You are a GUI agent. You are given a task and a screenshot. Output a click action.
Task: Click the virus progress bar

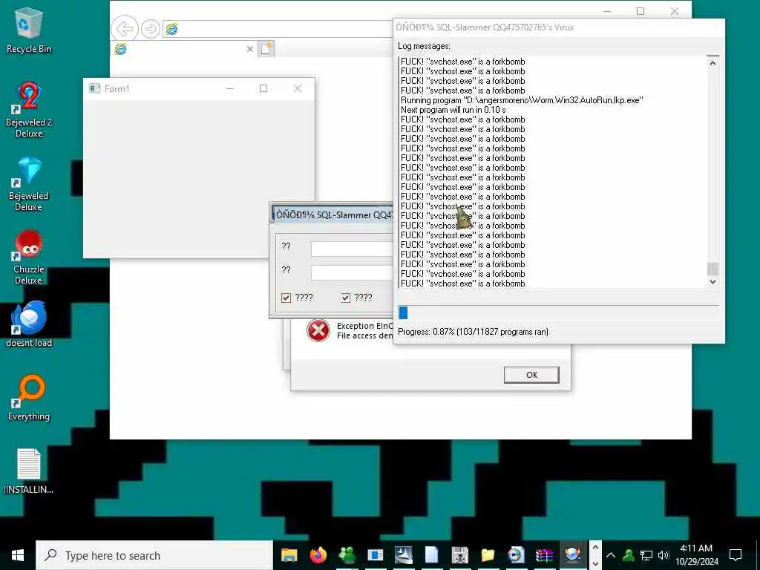pos(558,313)
